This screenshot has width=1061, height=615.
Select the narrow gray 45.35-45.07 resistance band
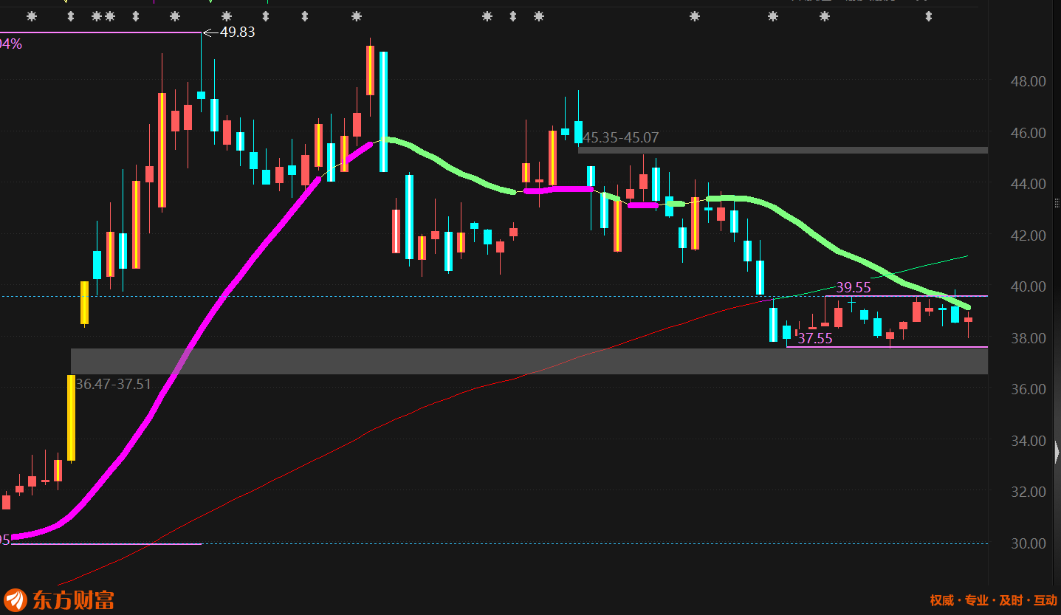pos(783,151)
